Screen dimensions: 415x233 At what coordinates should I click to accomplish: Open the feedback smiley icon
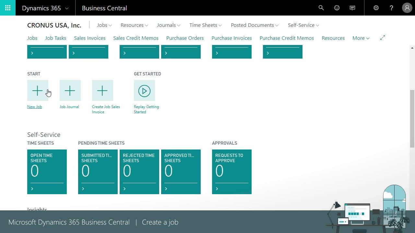point(337,7)
